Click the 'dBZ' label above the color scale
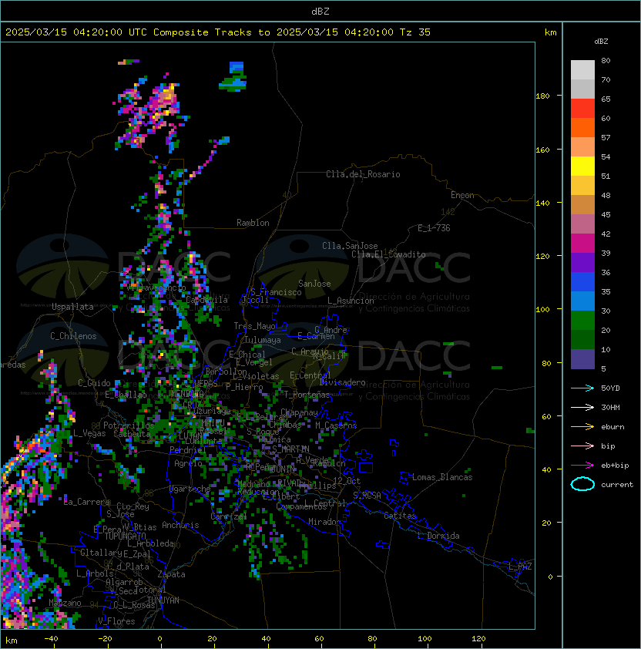 pyautogui.click(x=601, y=42)
